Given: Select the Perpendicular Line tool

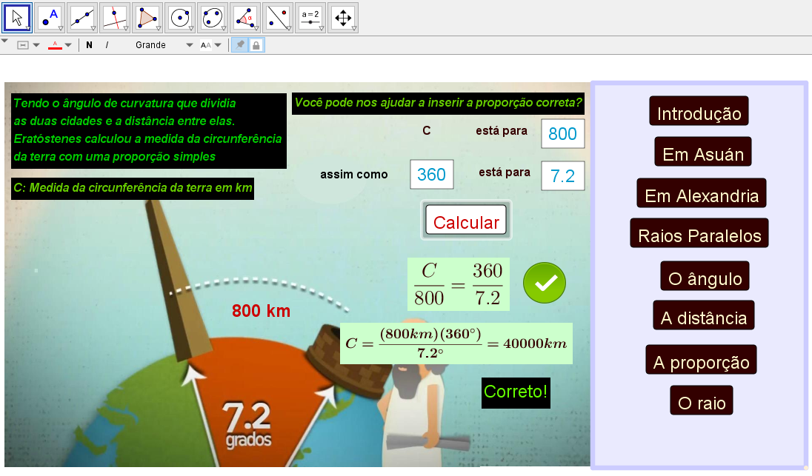Looking at the screenshot, I should tap(115, 18).
